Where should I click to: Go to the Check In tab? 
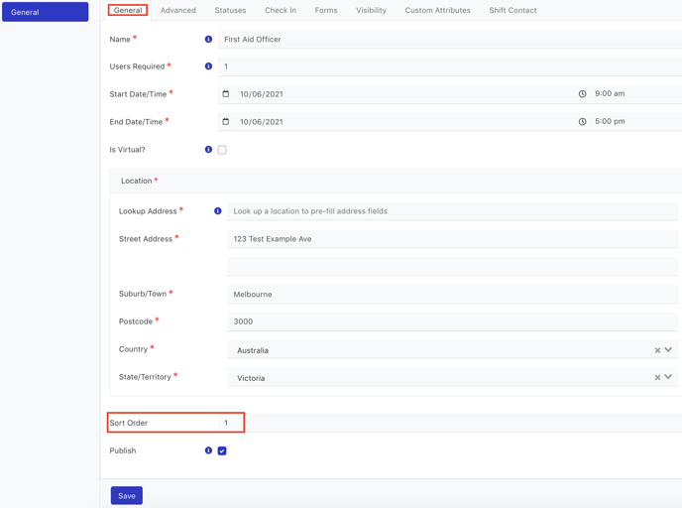[281, 10]
